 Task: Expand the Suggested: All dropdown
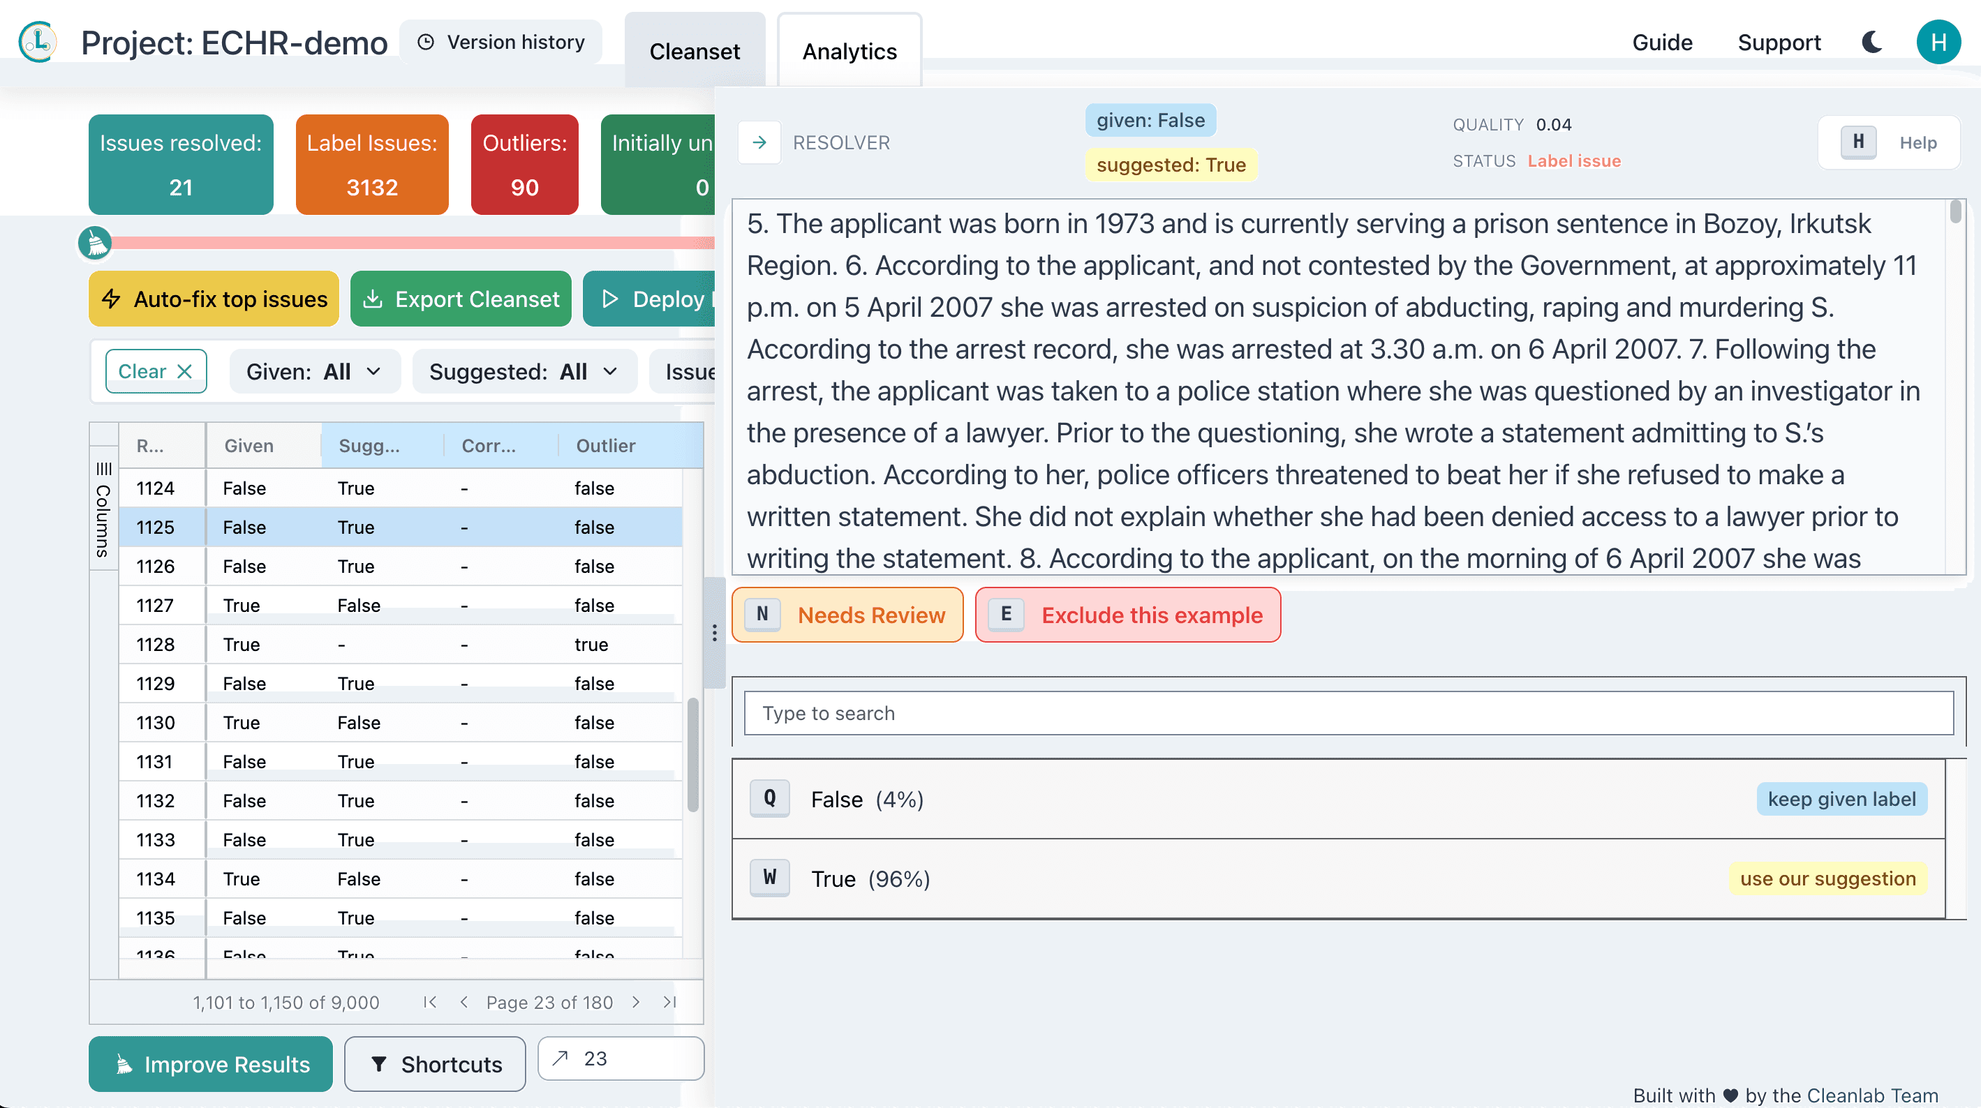point(523,372)
